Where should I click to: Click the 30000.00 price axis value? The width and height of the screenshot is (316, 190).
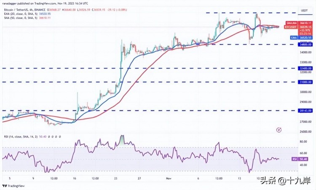306,92
